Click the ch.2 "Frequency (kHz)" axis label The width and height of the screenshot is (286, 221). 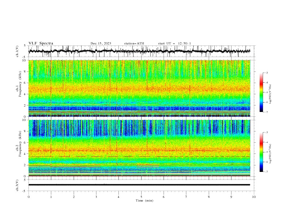pos(20,144)
